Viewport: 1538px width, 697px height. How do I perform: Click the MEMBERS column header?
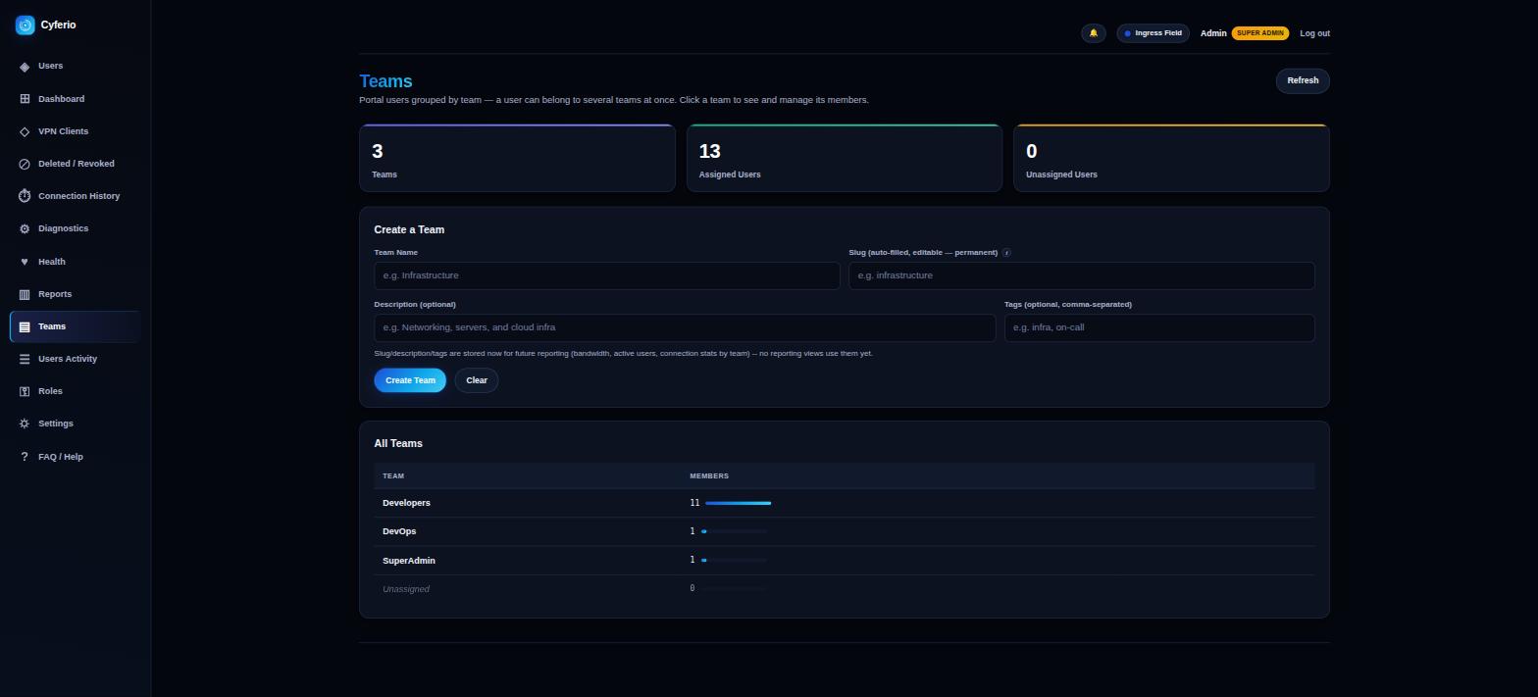pyautogui.click(x=709, y=476)
